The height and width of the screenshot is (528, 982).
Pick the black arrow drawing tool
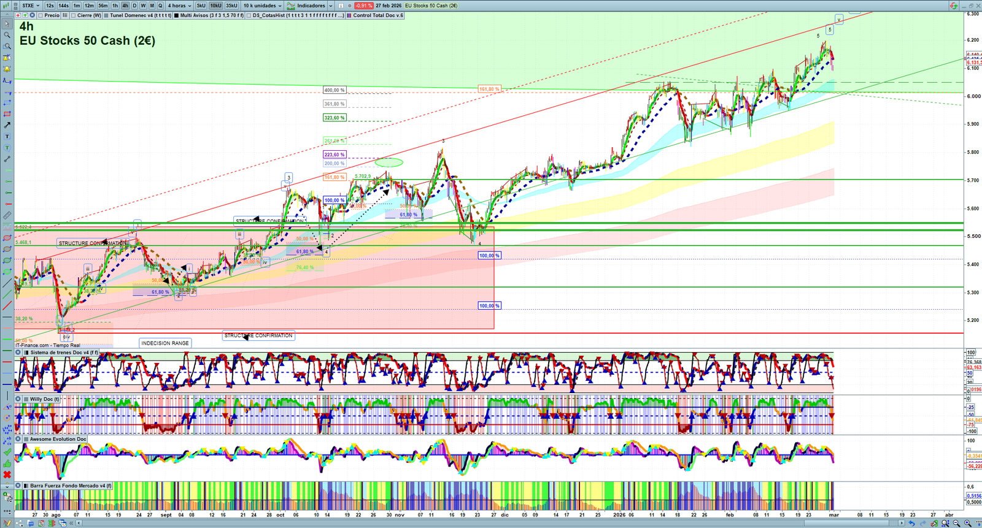(x=7, y=125)
